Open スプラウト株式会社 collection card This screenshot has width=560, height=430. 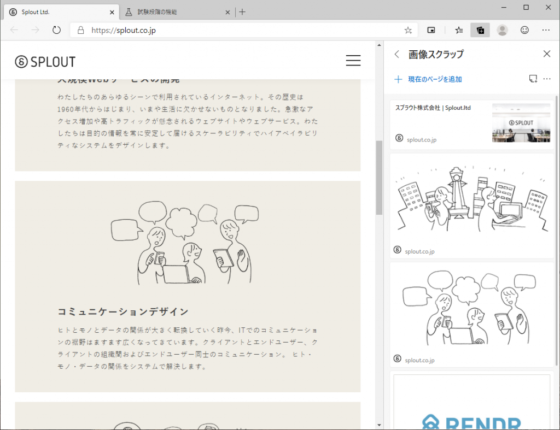click(472, 124)
